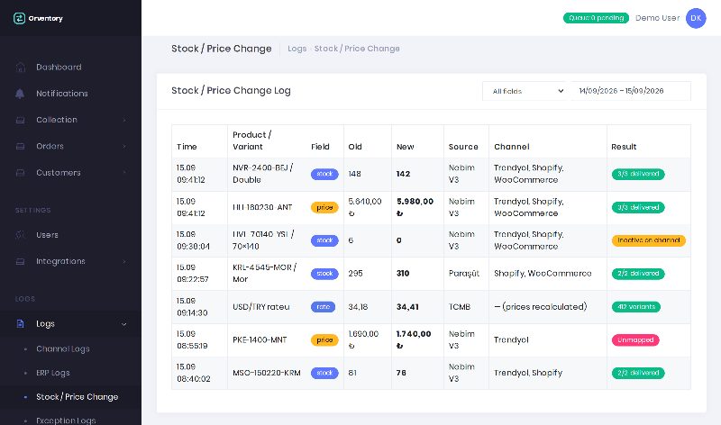Expand the Collection menu chevron
The height and width of the screenshot is (425, 721).
coord(124,120)
